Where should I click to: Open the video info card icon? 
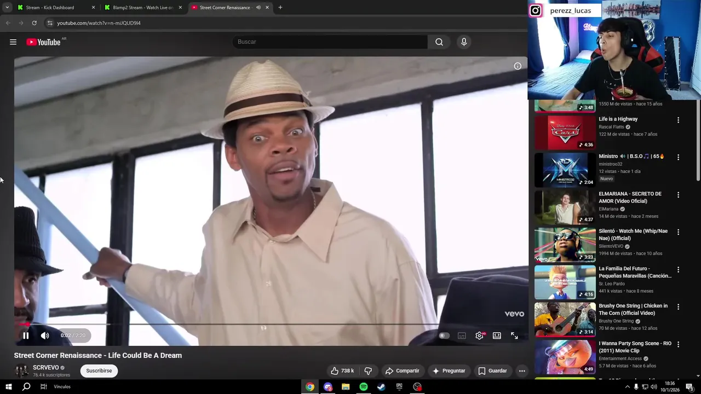tap(518, 66)
